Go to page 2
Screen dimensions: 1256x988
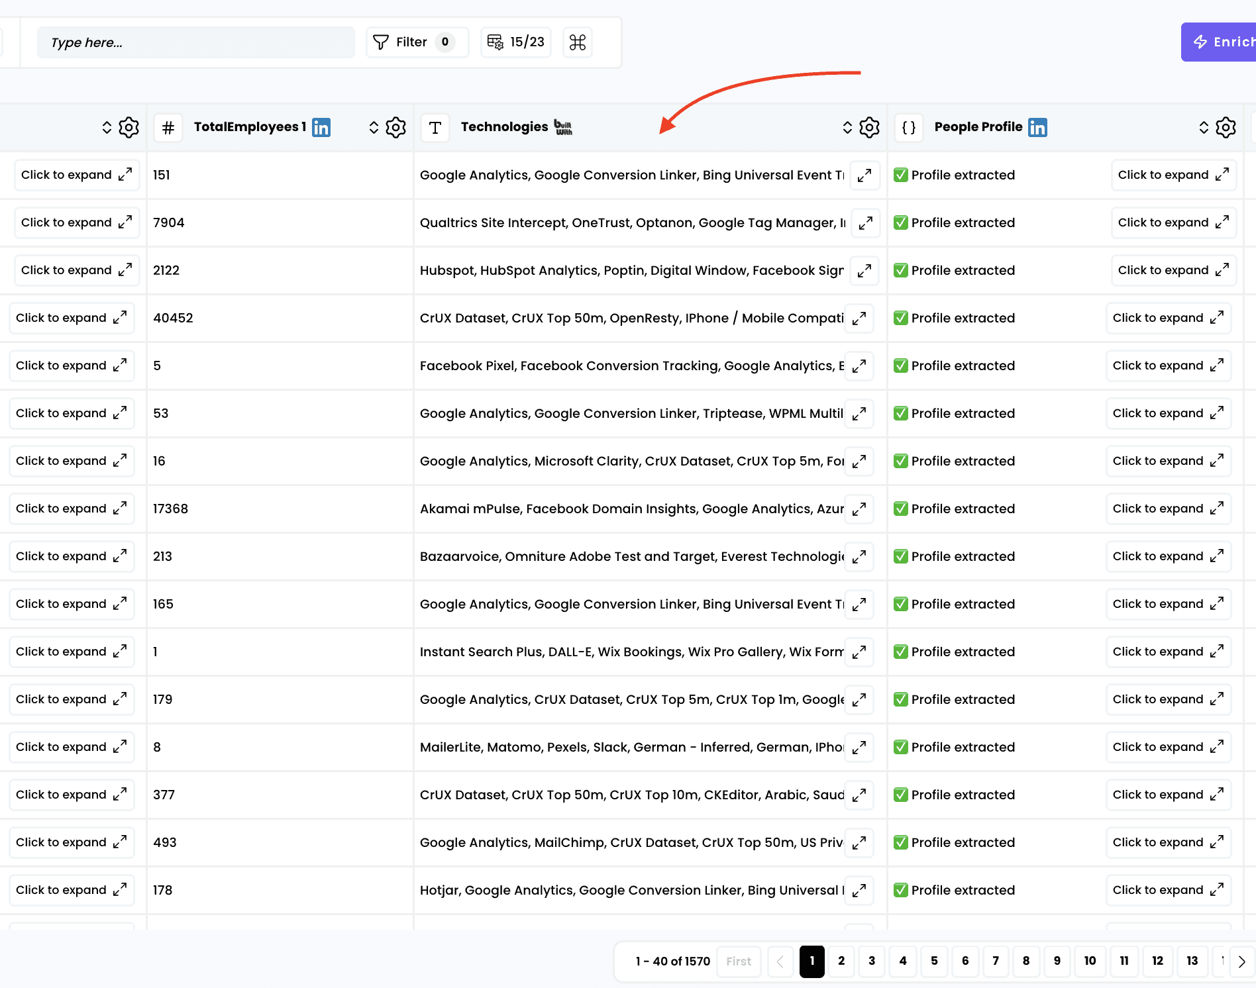(841, 961)
